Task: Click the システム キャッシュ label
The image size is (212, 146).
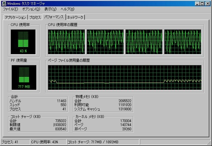Action: (x=87, y=109)
